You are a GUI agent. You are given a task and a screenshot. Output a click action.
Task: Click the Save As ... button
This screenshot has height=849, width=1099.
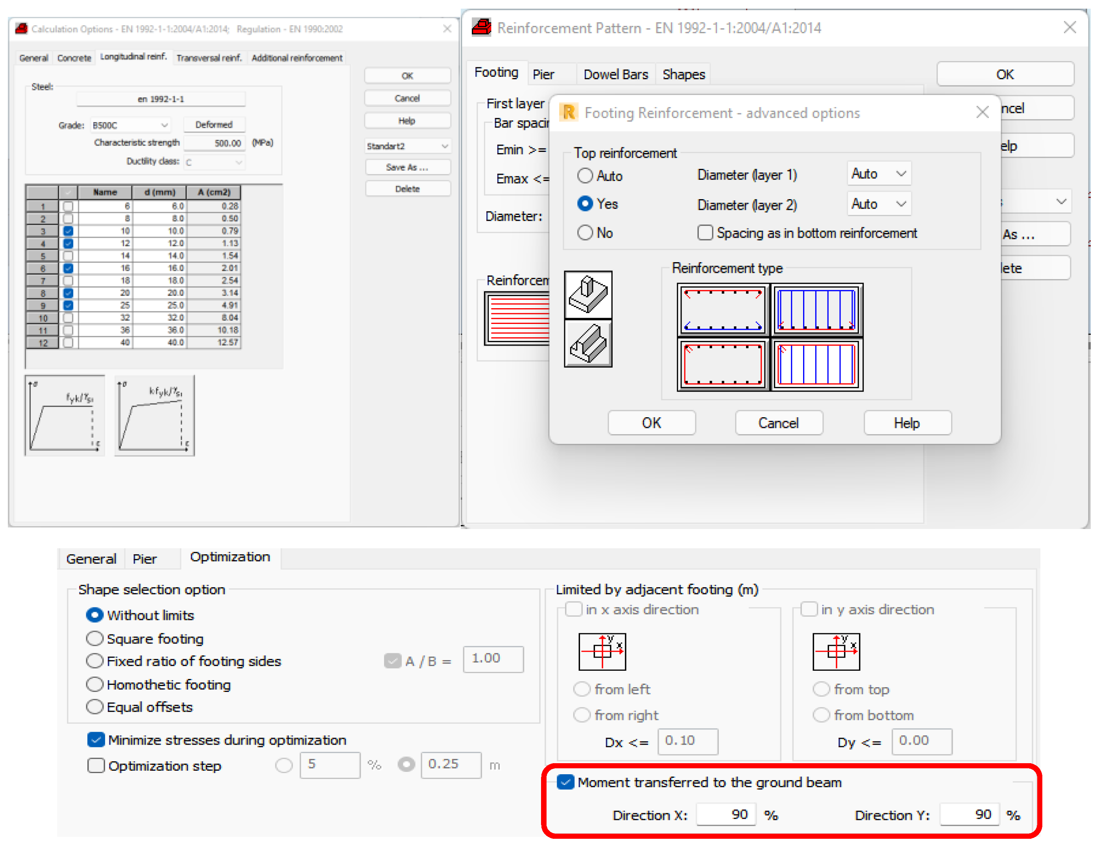point(407,167)
